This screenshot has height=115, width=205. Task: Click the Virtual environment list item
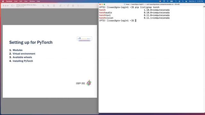coord(24,54)
